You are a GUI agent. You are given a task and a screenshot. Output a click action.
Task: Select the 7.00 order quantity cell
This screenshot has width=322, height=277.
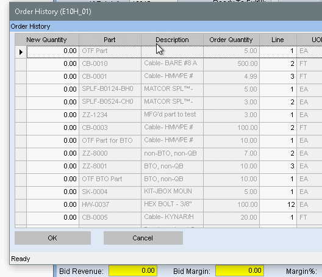coord(232,154)
